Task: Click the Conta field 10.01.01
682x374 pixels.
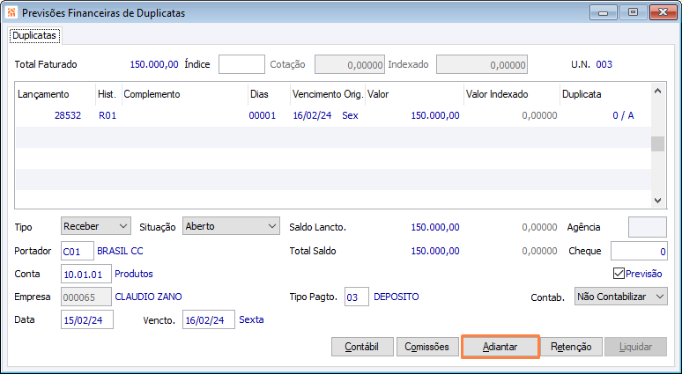Action: click(x=86, y=274)
